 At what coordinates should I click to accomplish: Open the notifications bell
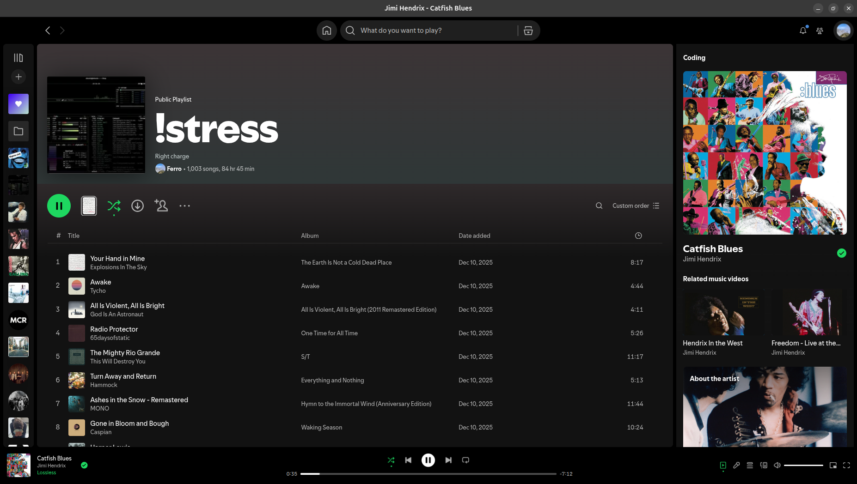click(803, 30)
